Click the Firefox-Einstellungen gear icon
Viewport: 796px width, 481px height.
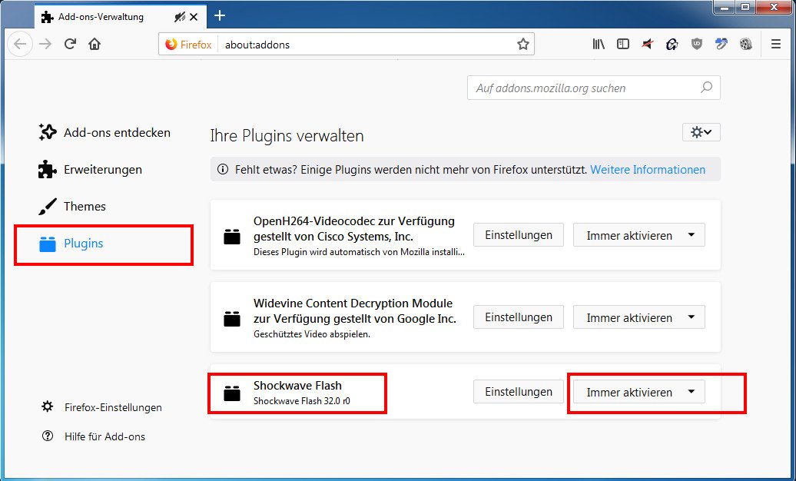pyautogui.click(x=47, y=406)
